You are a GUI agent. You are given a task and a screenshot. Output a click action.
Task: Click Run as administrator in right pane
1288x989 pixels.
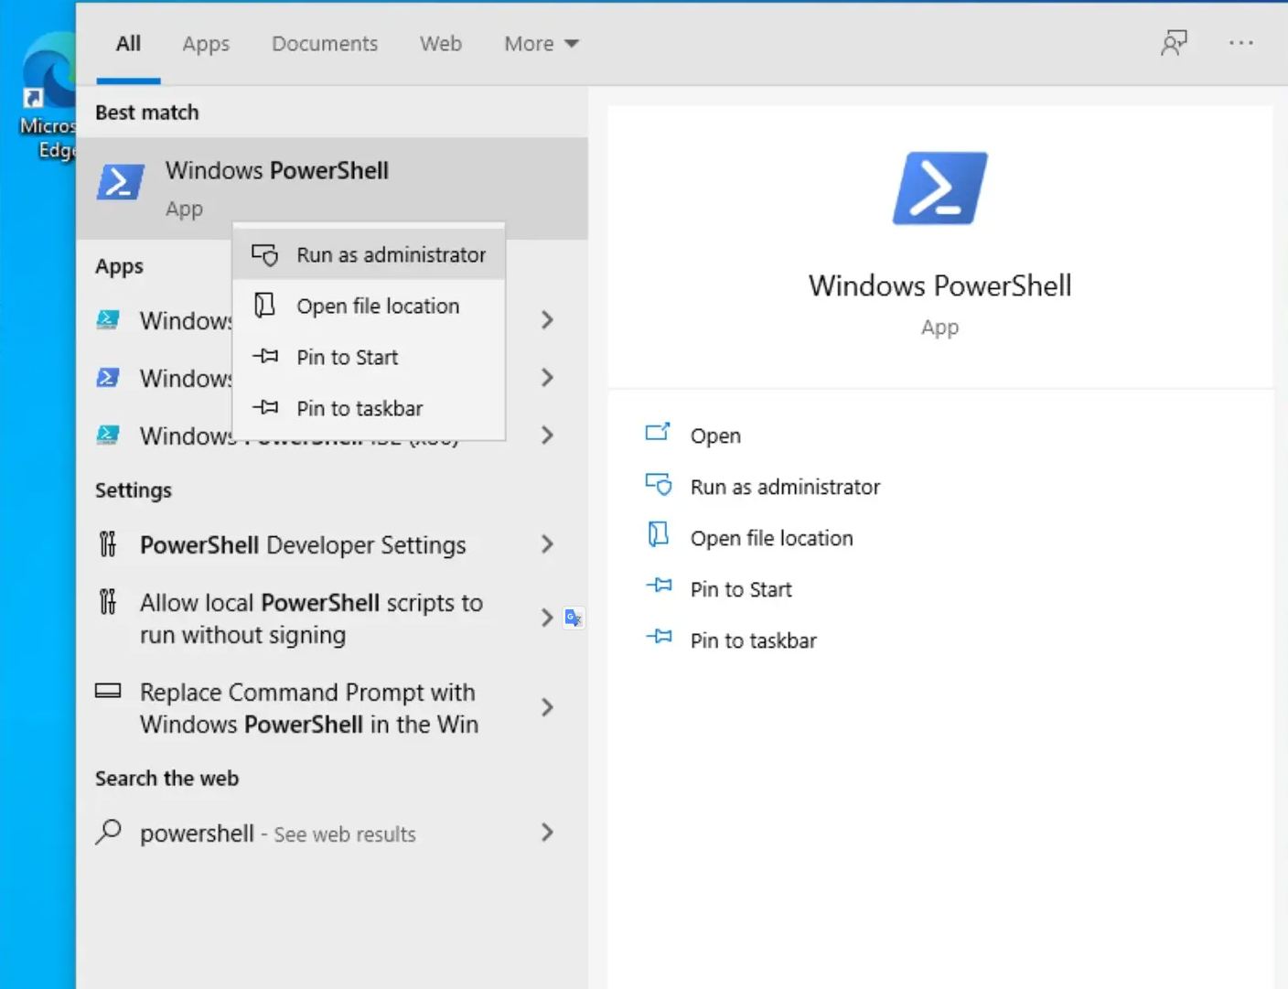tap(785, 487)
